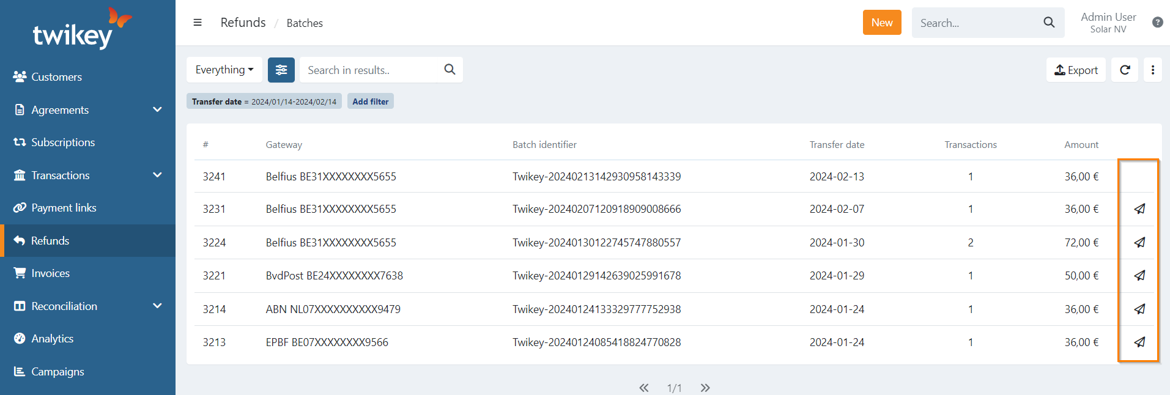Click the top search magnifier icon
1170x395 pixels.
(x=1049, y=23)
